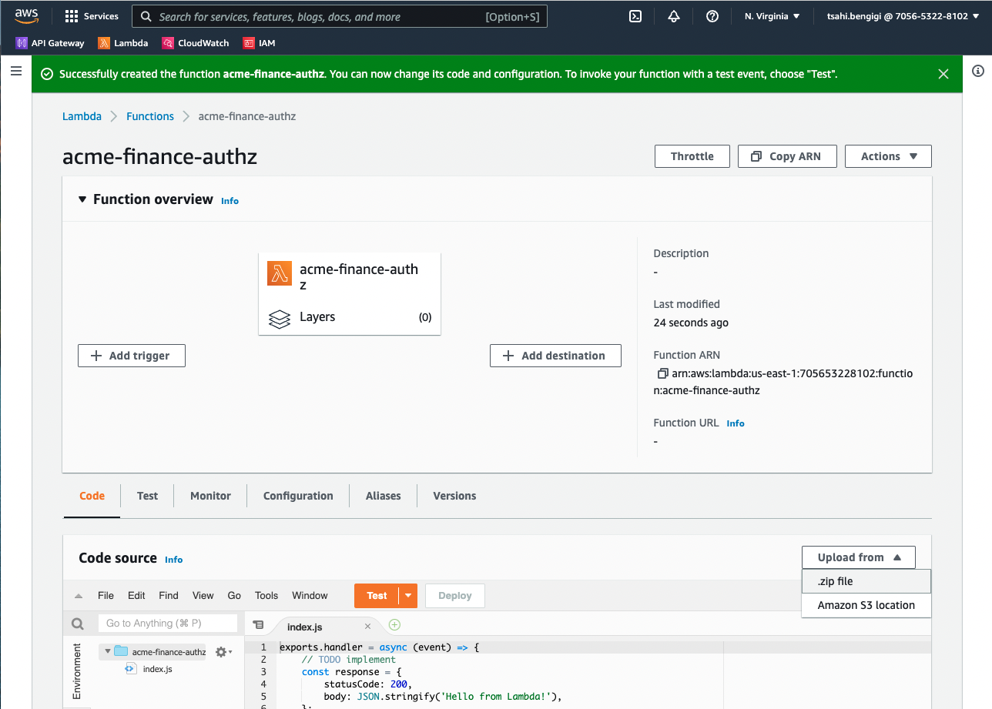Focus the Go to Anything field
992x709 pixels.
pyautogui.click(x=168, y=624)
